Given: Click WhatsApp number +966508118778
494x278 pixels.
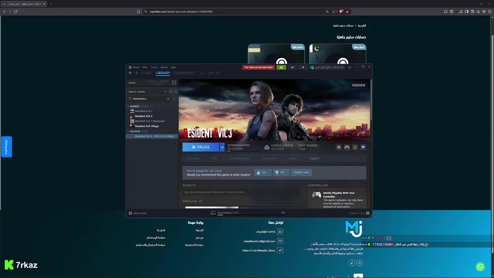Looking at the screenshot, I should 266,232.
